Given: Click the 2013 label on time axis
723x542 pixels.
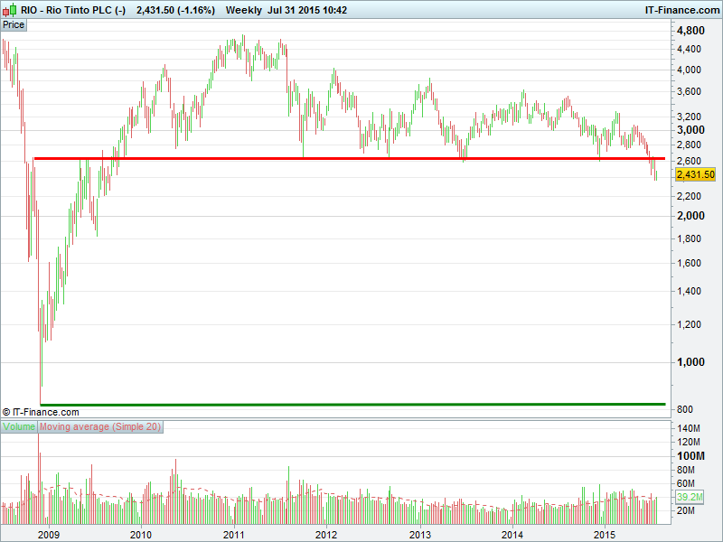Looking at the screenshot, I should point(420,535).
